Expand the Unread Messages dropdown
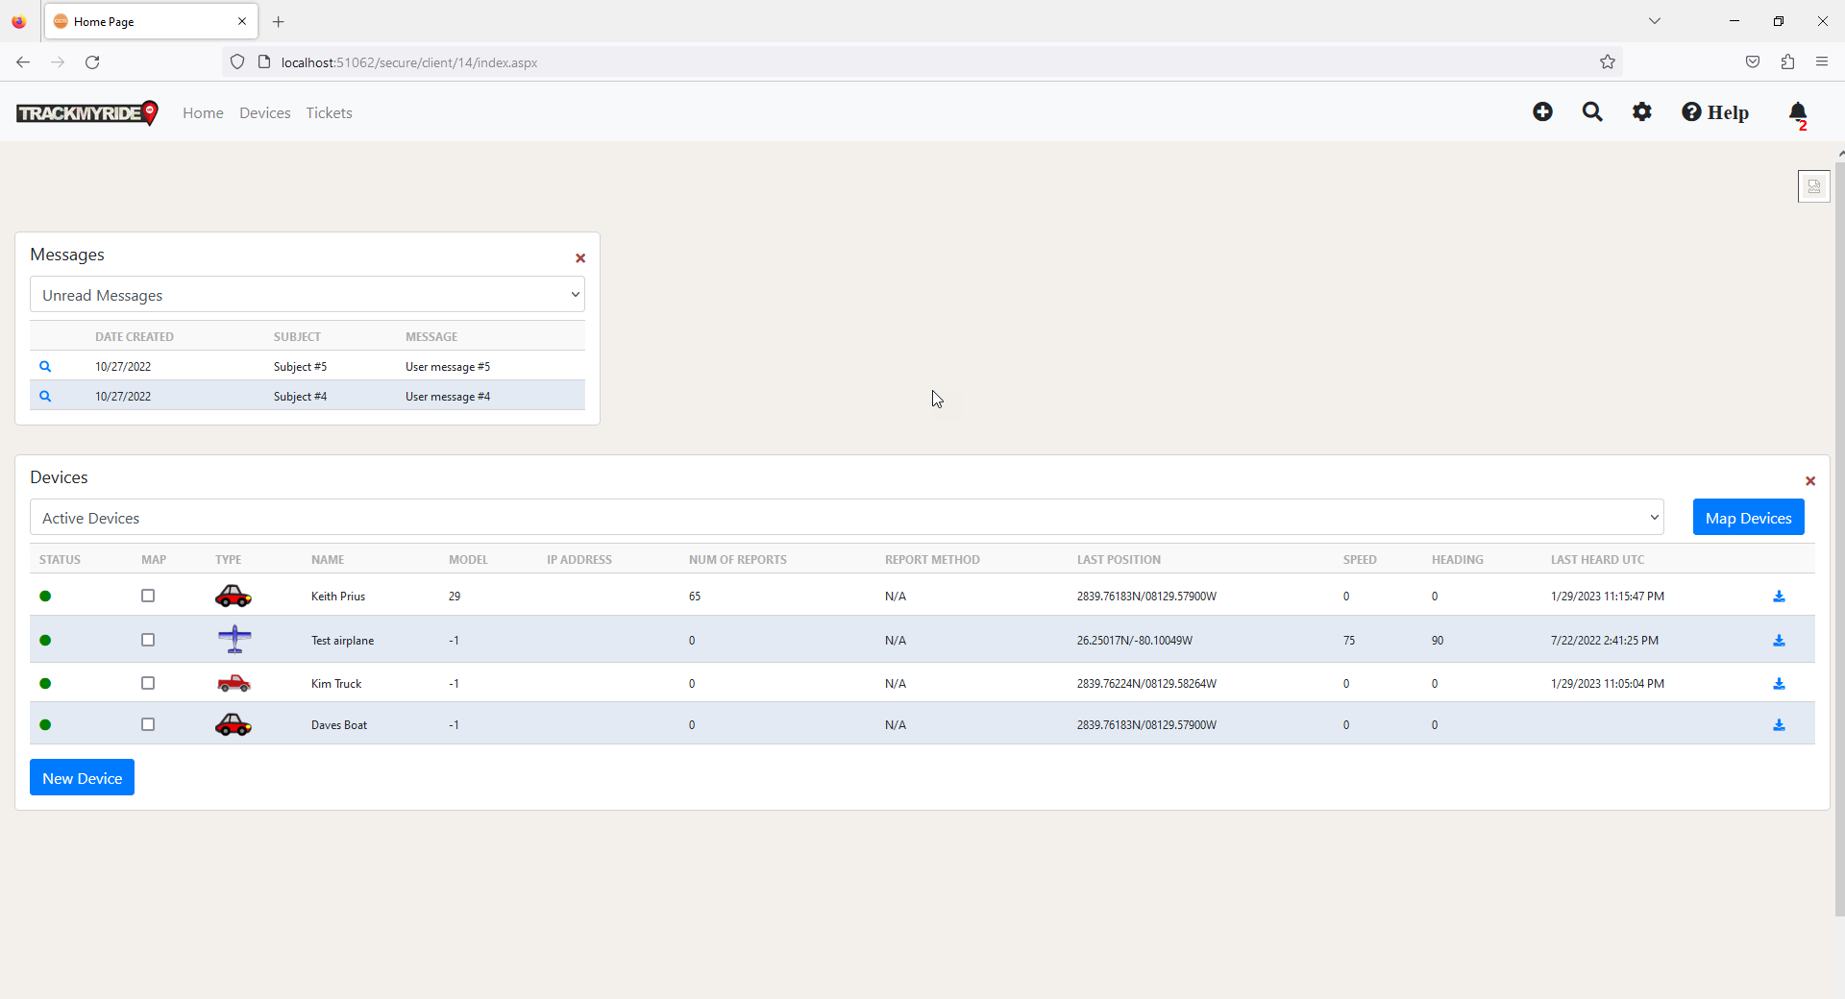 (307, 295)
